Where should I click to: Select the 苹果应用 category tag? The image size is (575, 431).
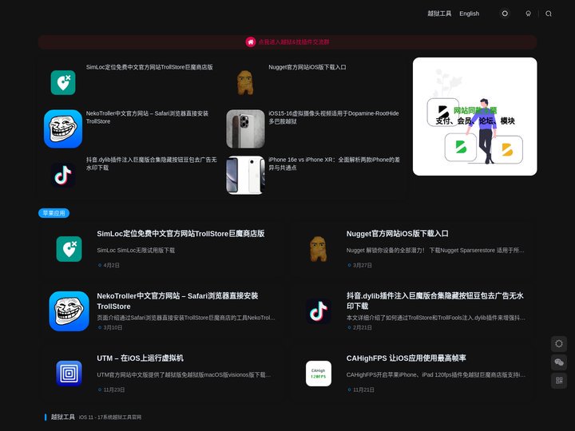click(x=54, y=213)
